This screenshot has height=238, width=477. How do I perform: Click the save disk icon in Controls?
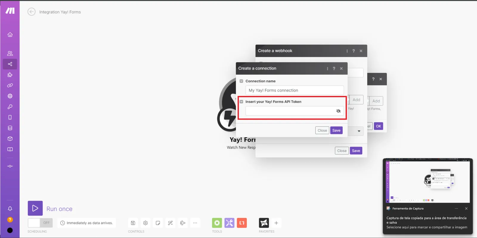point(133,223)
